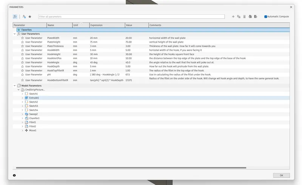Click the Comments column header

[x=219, y=25]
